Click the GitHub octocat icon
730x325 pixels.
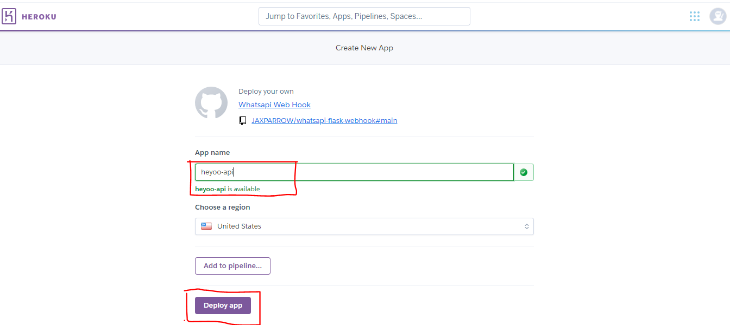pyautogui.click(x=211, y=103)
